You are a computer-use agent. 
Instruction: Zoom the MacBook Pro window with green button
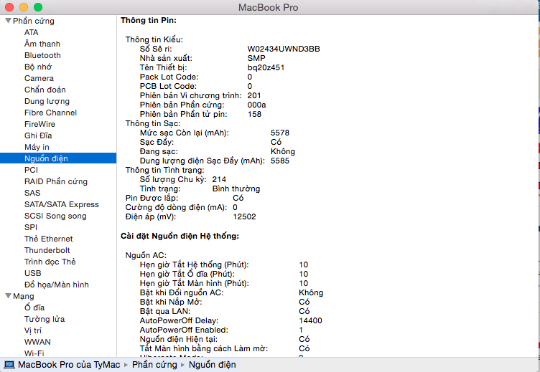tap(38, 7)
